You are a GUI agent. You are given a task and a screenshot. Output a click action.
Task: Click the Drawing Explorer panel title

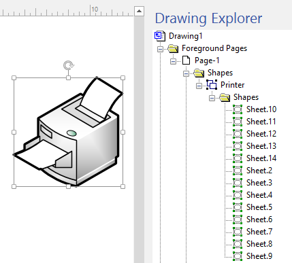click(208, 18)
